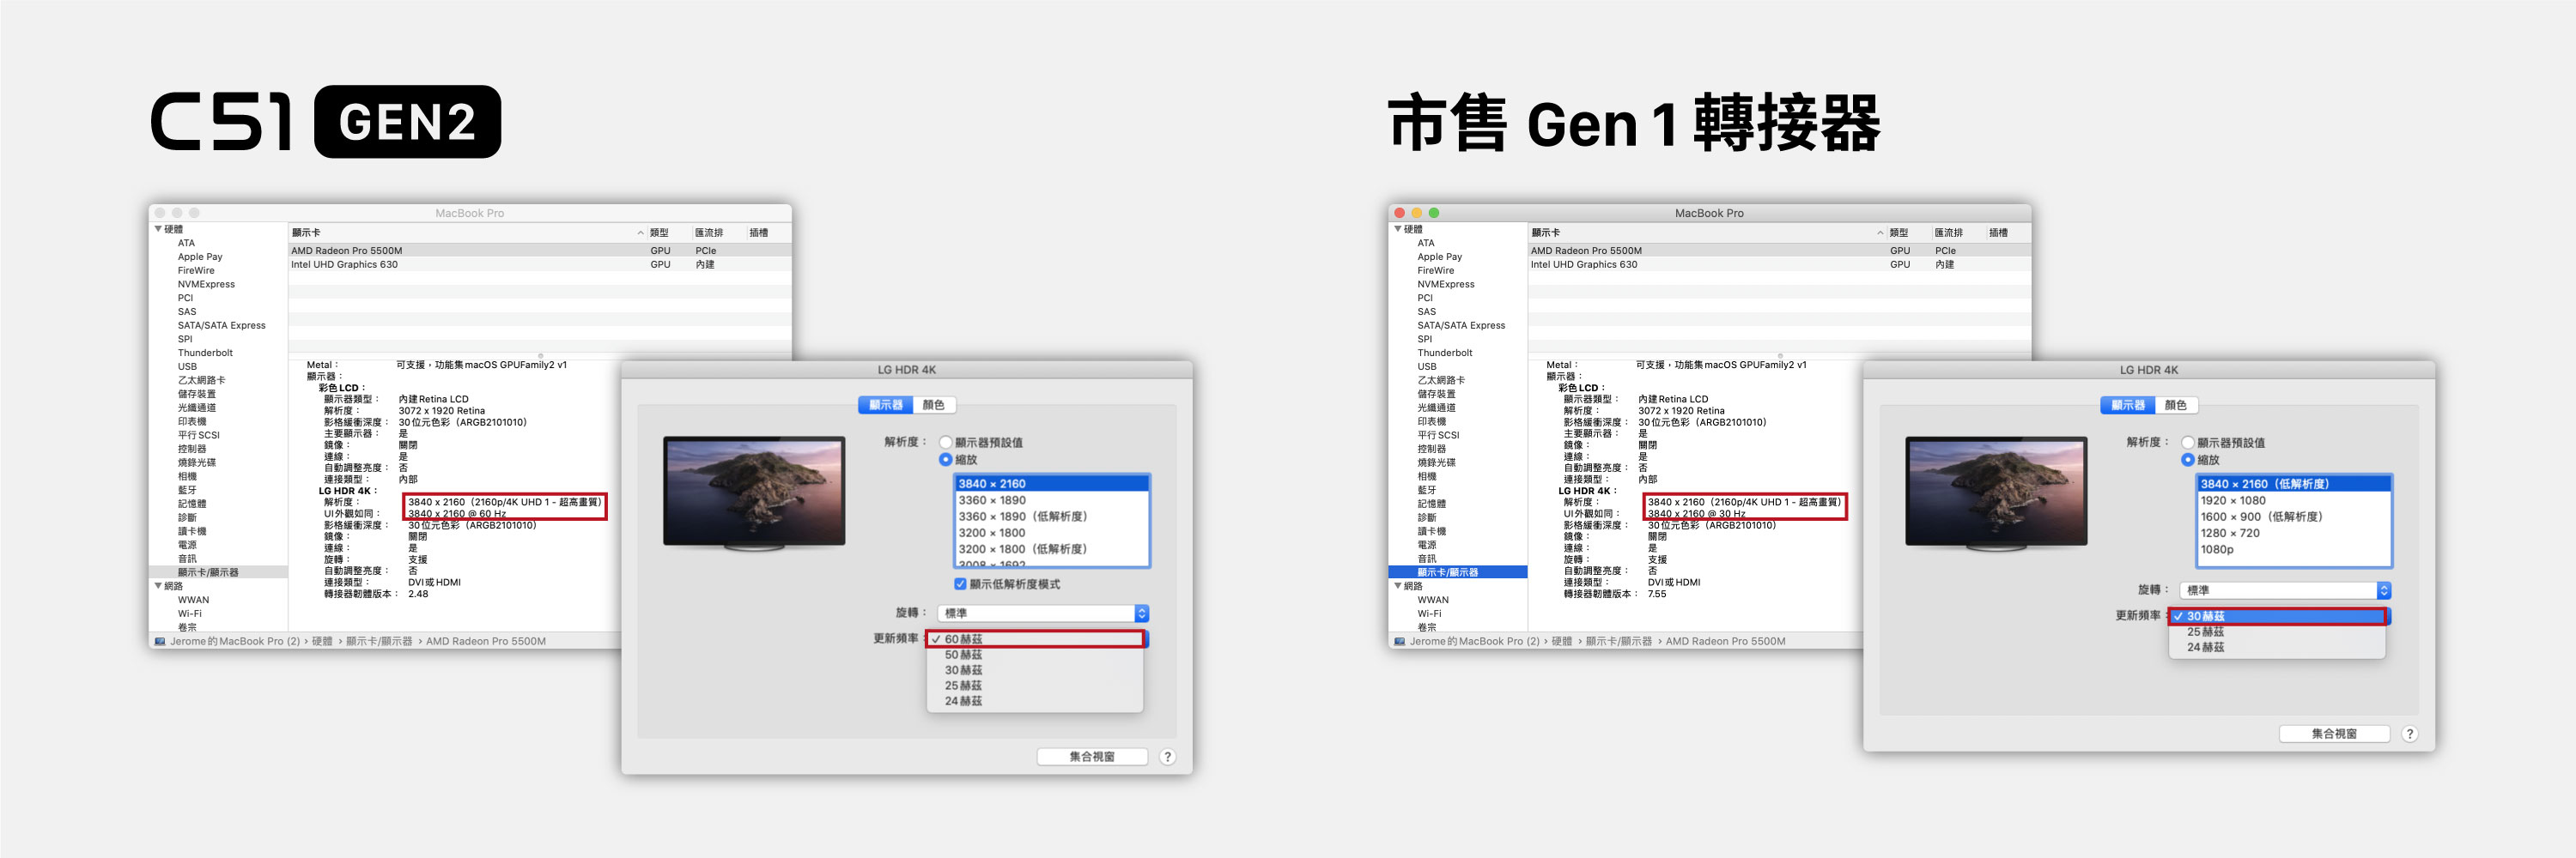Select 1600 × 900（低解析度）resolution
The width and height of the screenshot is (2576, 858).
point(2294,517)
